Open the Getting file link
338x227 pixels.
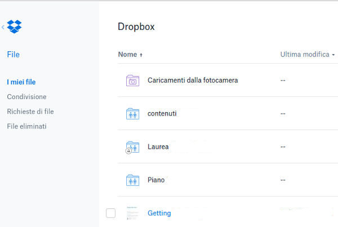point(159,213)
